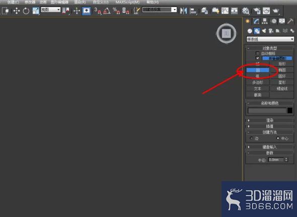Image resolution: width=297 pixels, height=217 pixels.
Task: Open the Render Setup dialog
Action: pyautogui.click(x=257, y=11)
